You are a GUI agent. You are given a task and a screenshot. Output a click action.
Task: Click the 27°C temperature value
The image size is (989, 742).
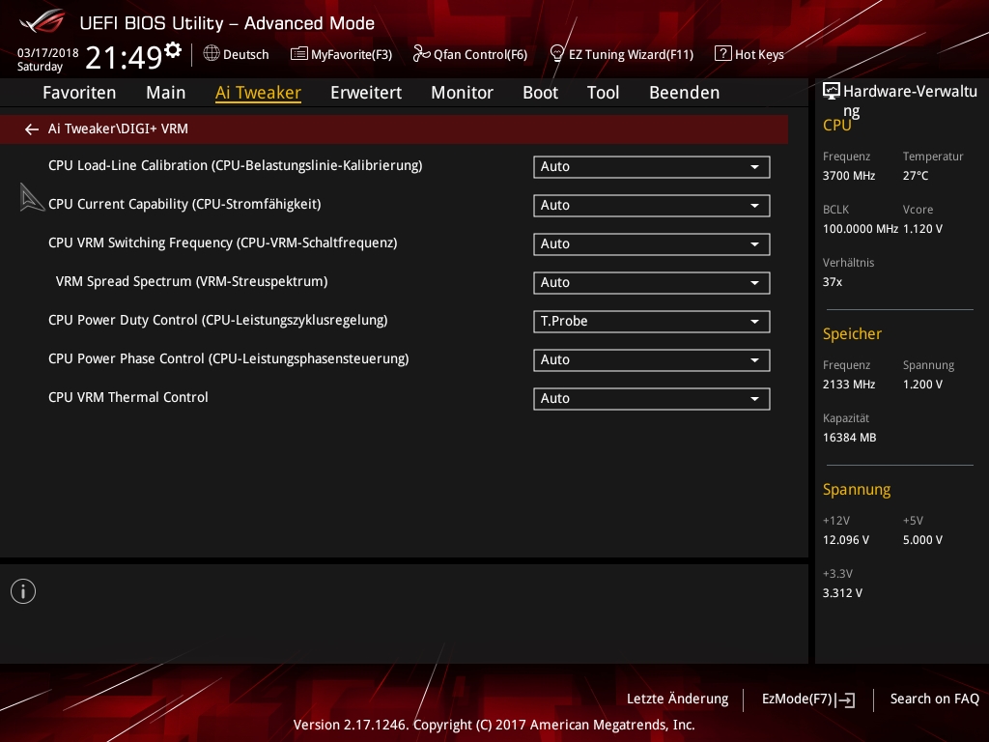(916, 176)
